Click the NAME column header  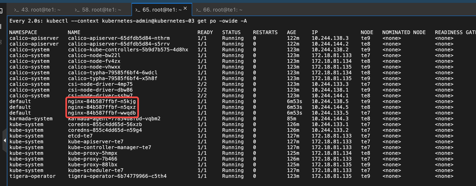coord(74,32)
